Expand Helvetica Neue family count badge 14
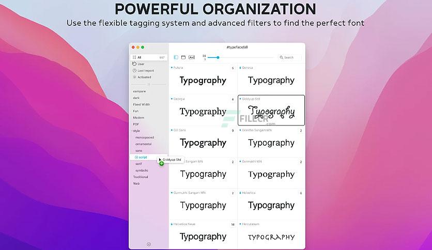 point(233,225)
